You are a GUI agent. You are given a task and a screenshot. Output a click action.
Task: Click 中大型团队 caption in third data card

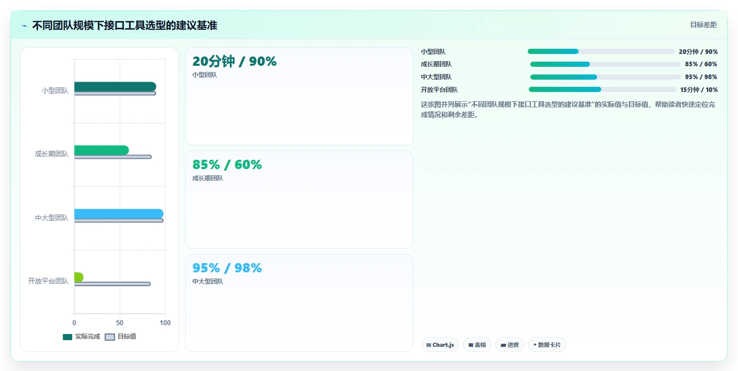coord(208,282)
